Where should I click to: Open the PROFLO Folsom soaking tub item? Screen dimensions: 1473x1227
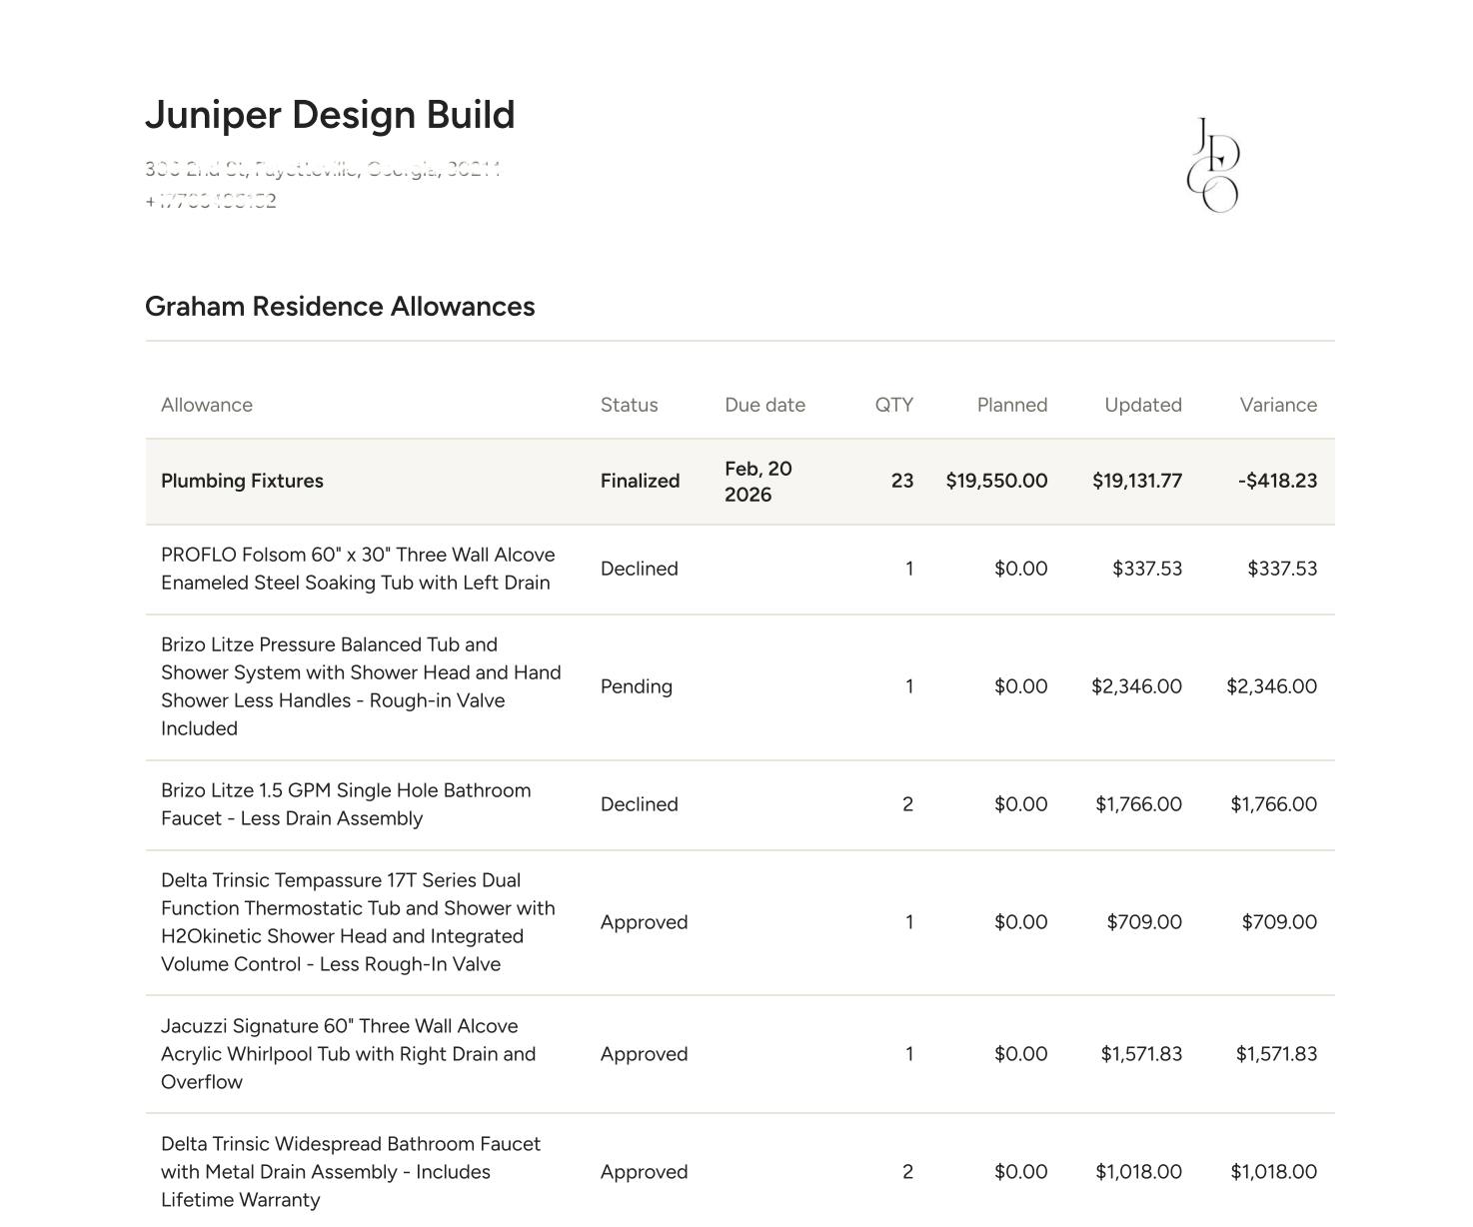358,569
